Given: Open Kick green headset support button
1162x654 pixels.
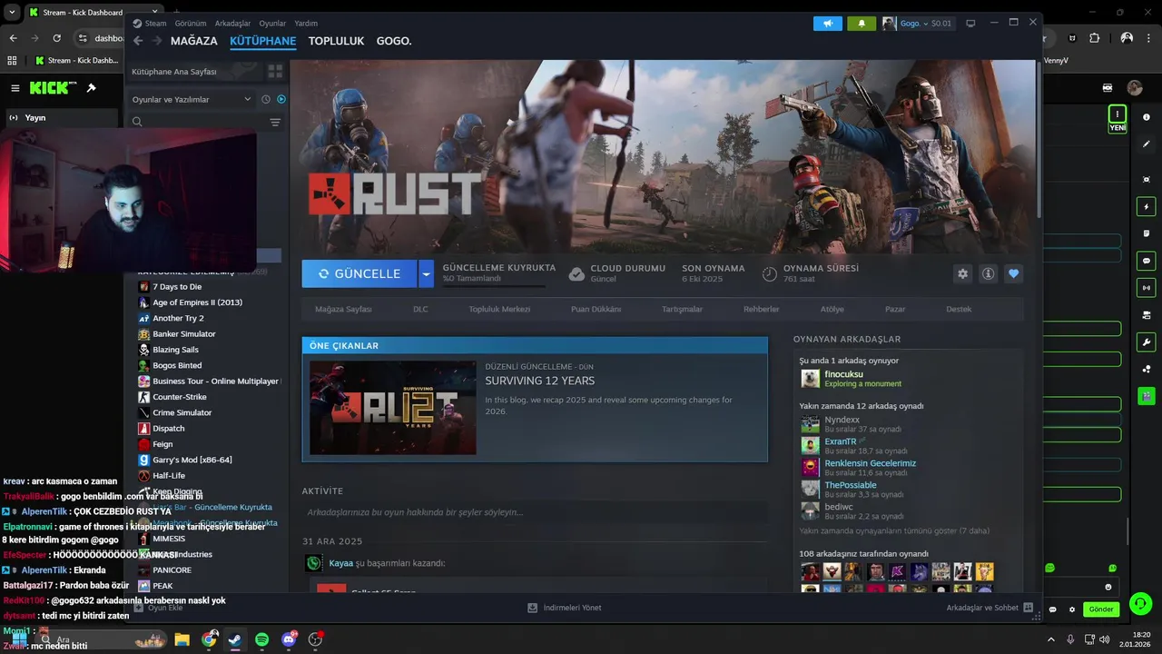Looking at the screenshot, I should pos(1141,603).
